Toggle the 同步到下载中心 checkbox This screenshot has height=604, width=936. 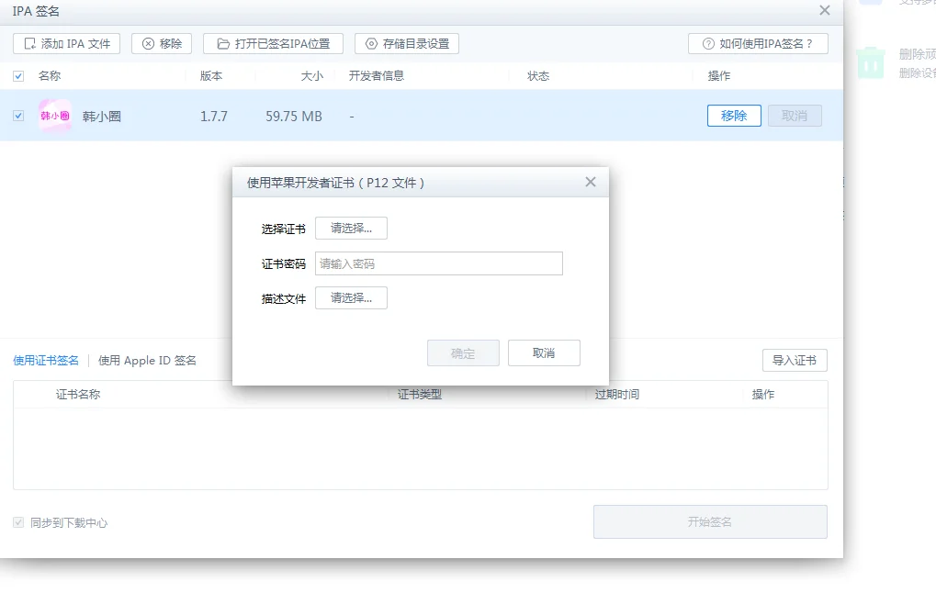20,521
